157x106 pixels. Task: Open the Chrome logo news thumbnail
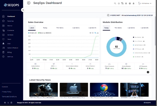104,90
